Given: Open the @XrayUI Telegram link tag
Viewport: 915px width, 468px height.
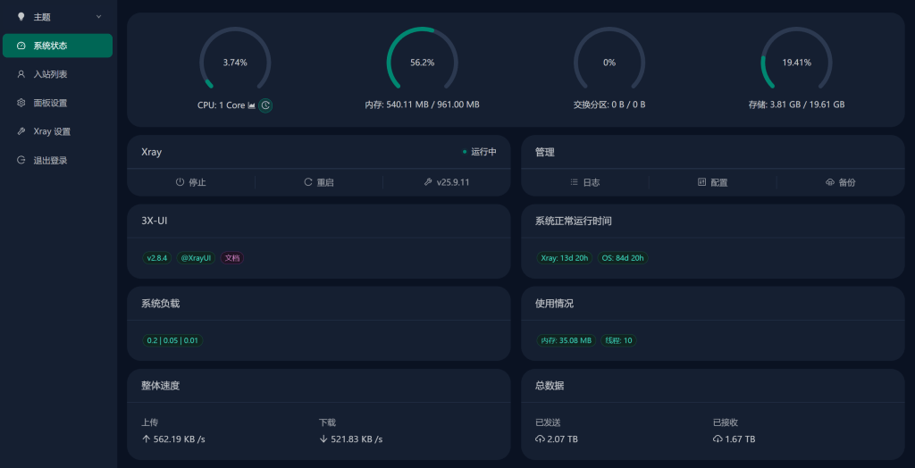Looking at the screenshot, I should 196,258.
